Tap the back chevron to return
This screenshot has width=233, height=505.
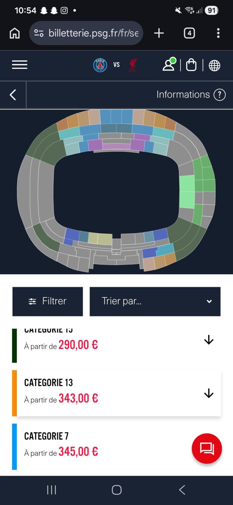[12, 94]
